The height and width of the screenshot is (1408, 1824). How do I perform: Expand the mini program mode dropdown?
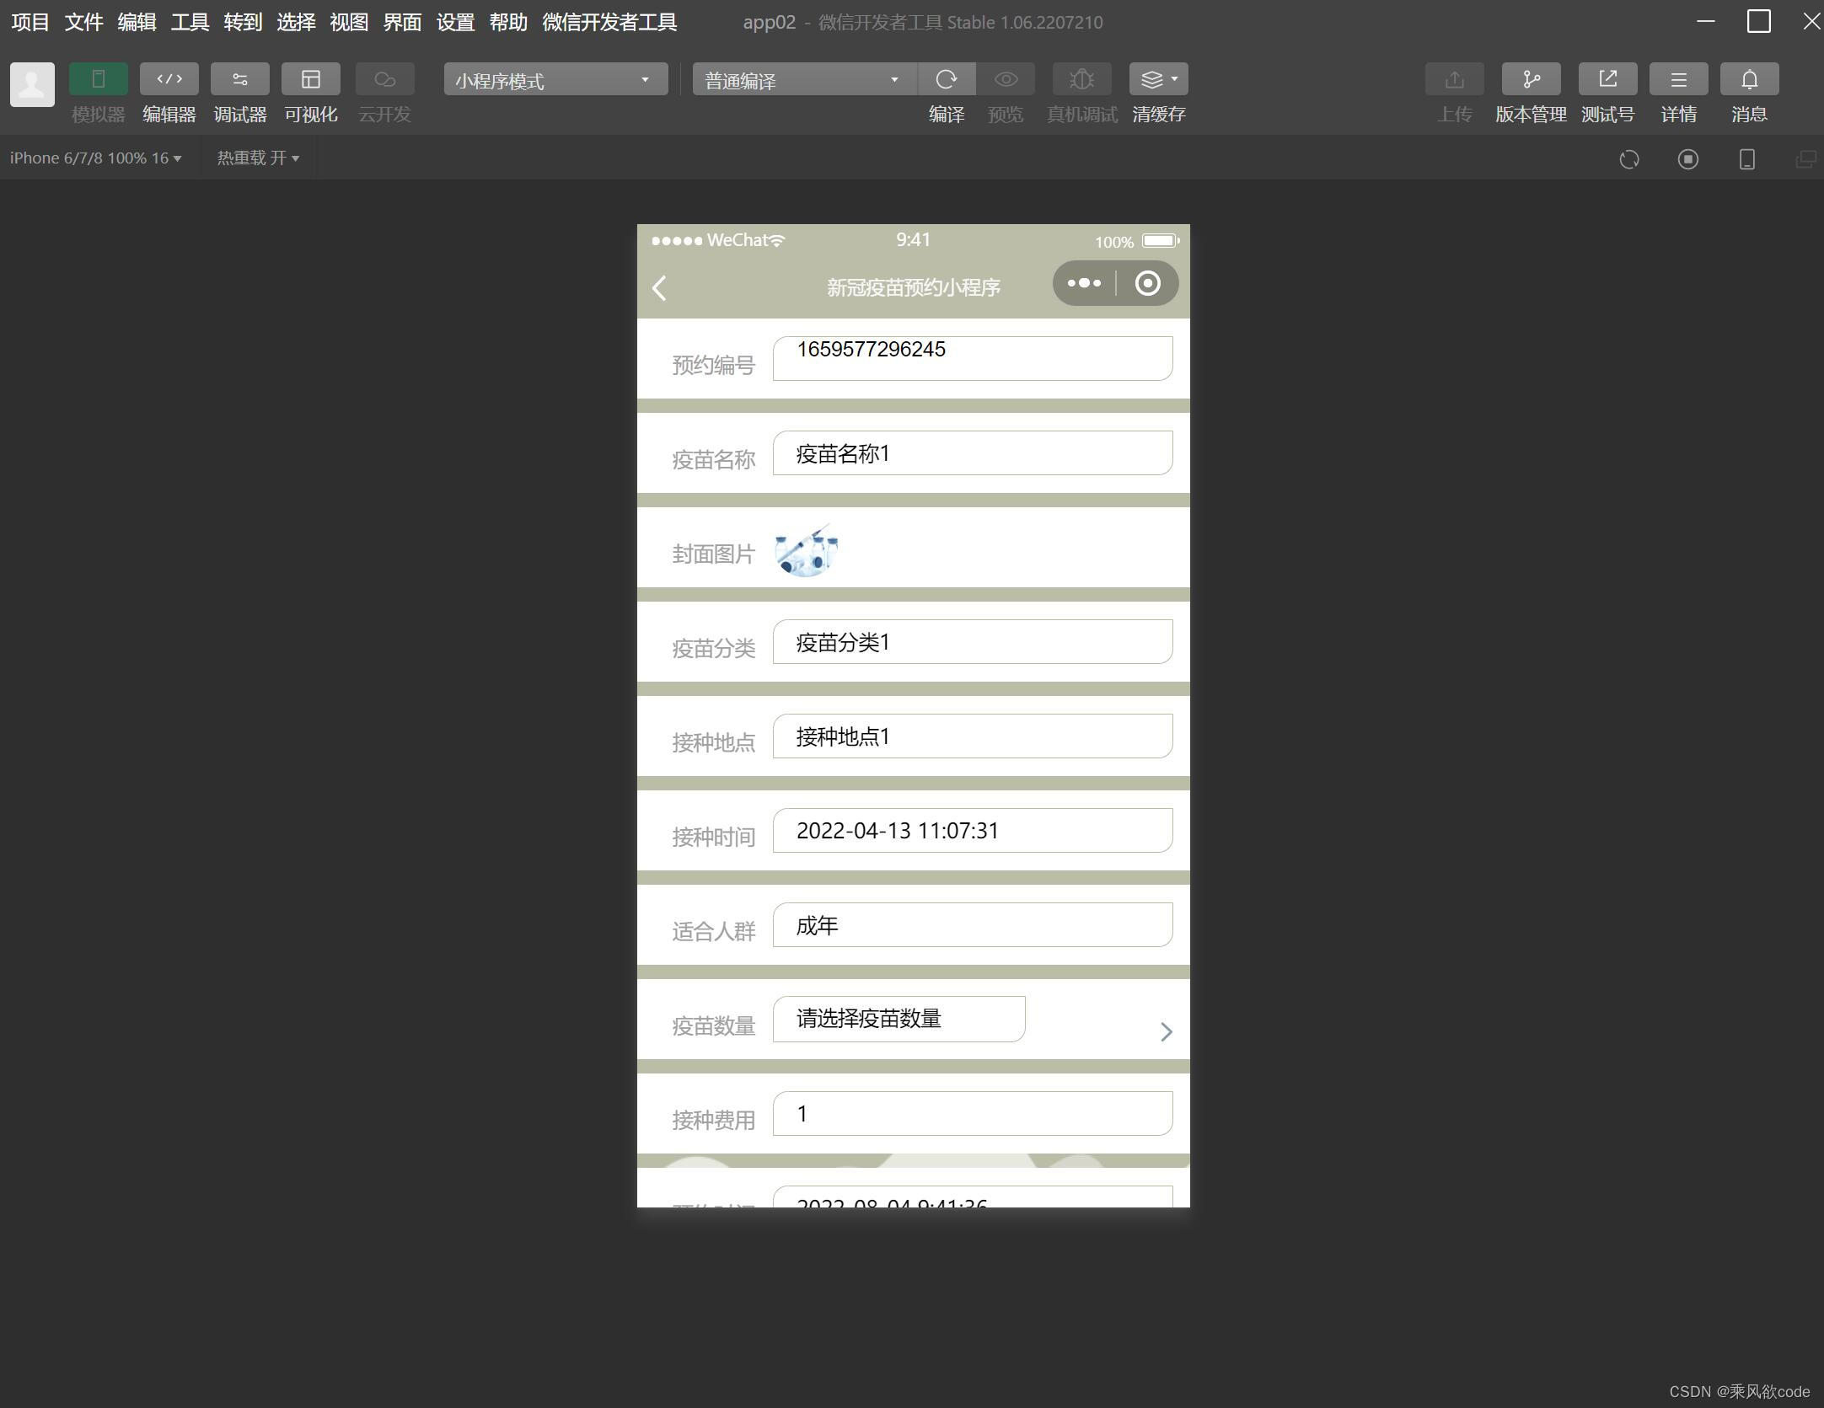[555, 80]
